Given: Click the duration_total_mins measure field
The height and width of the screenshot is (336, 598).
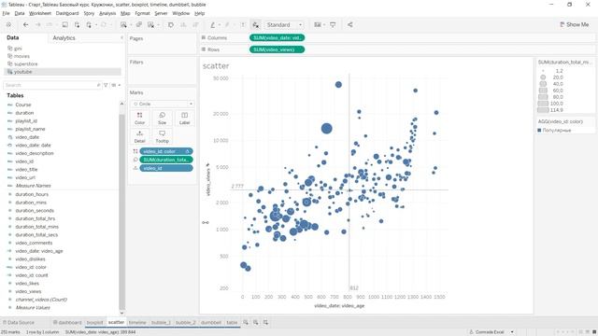Looking at the screenshot, I should pyautogui.click(x=37, y=227).
